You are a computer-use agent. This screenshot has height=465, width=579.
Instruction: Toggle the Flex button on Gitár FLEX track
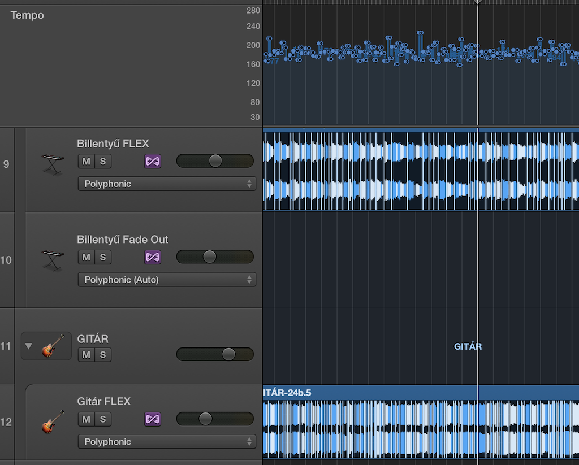coord(153,419)
